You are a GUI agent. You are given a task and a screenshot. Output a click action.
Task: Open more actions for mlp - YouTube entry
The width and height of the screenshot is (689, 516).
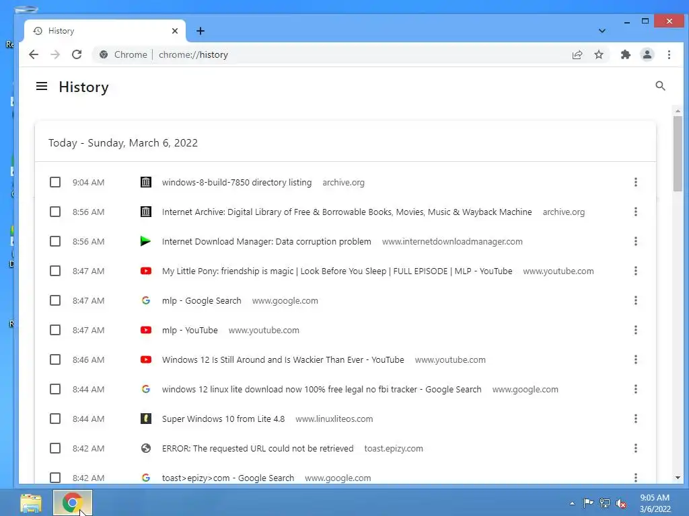[x=635, y=330]
